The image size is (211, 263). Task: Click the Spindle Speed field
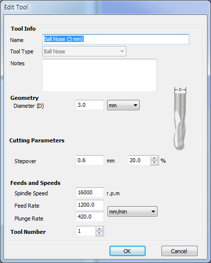90,192
